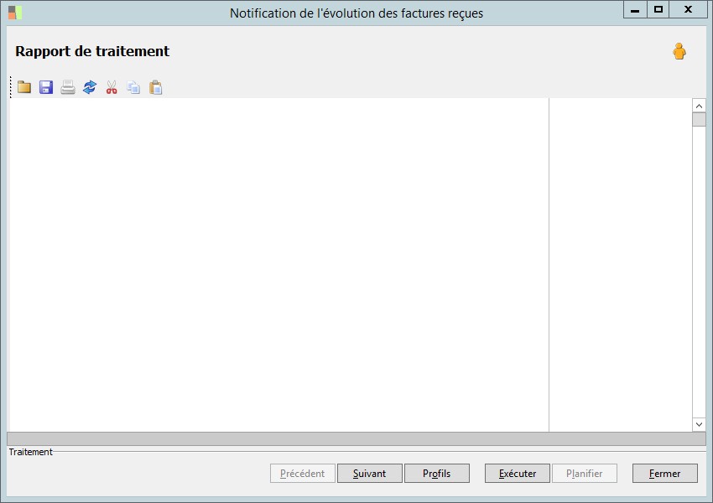The height and width of the screenshot is (503, 713).
Task: Click the orange user figure icon
Action: pyautogui.click(x=679, y=51)
